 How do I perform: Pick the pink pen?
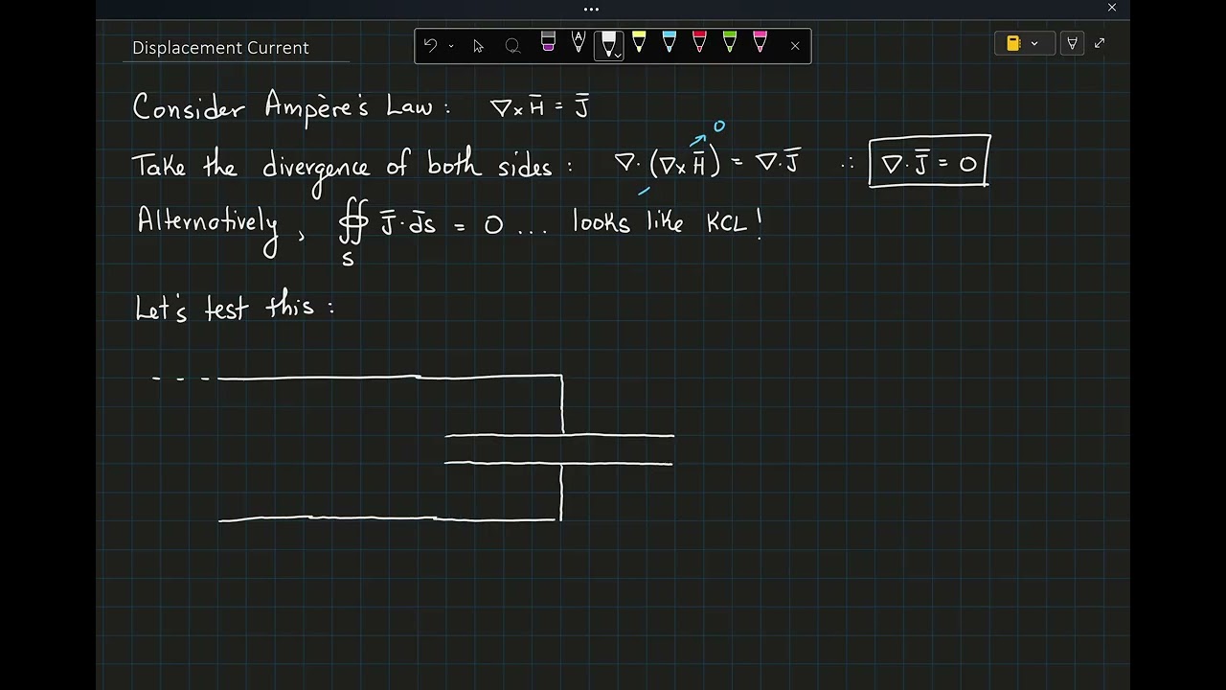click(760, 42)
